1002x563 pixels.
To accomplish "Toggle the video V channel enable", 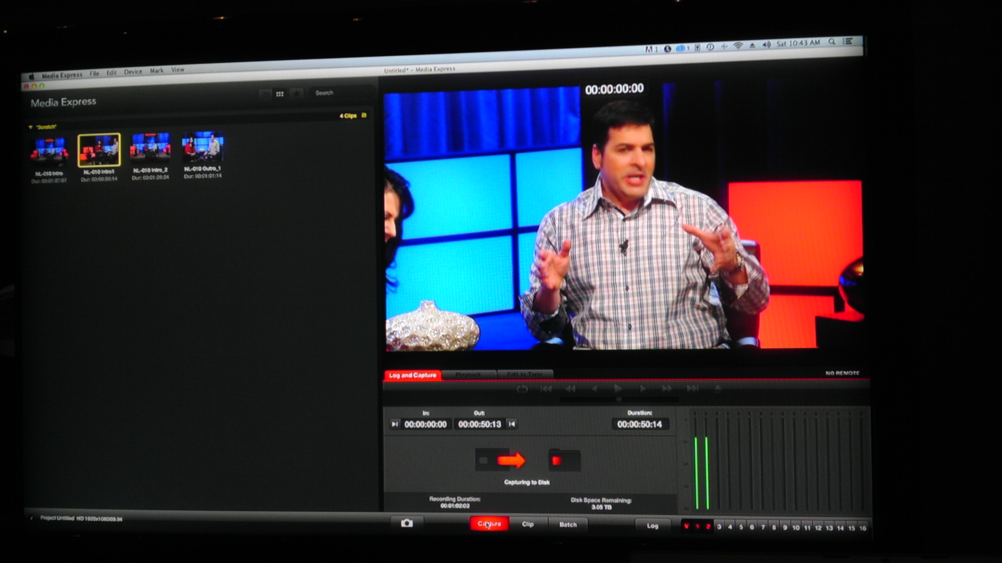I will (x=686, y=526).
